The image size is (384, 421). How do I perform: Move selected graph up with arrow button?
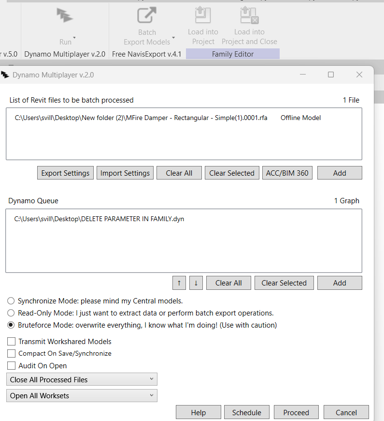[x=179, y=283]
